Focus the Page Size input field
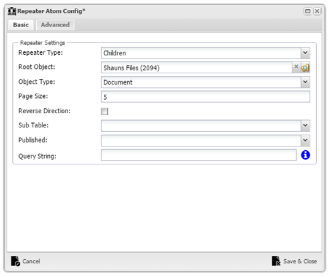331x277 pixels. point(205,97)
